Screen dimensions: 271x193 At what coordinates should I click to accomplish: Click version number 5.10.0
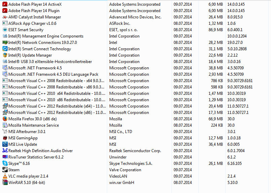pyautogui.click(x=232, y=183)
